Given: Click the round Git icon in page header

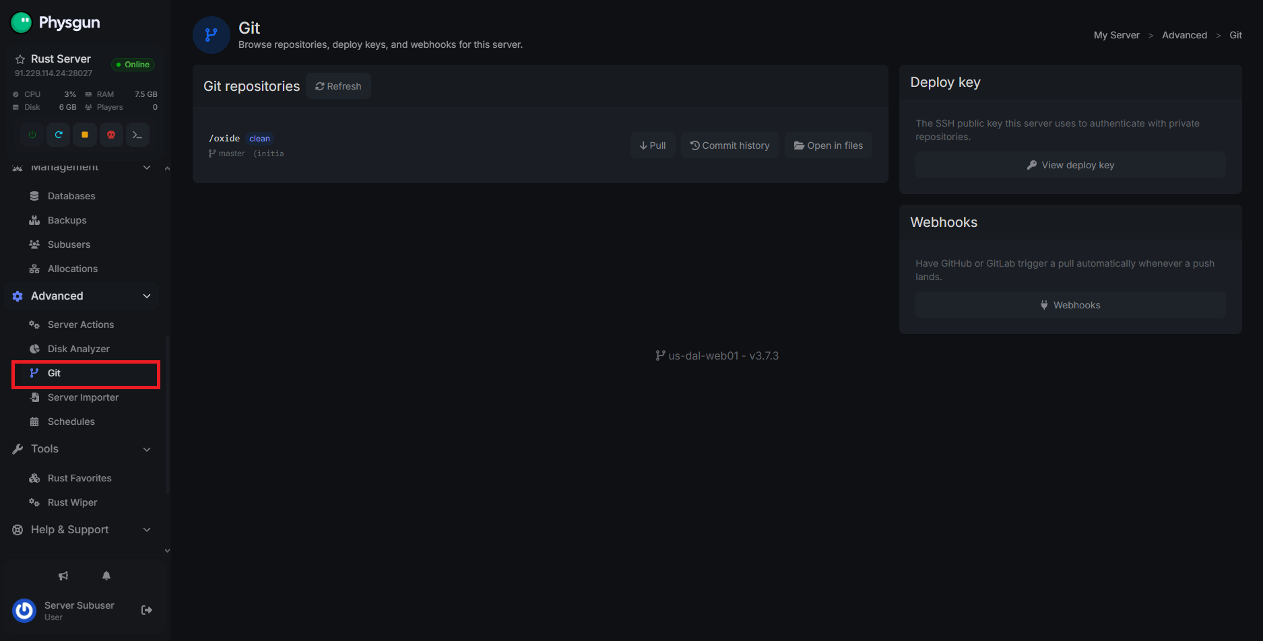Looking at the screenshot, I should 212,35.
